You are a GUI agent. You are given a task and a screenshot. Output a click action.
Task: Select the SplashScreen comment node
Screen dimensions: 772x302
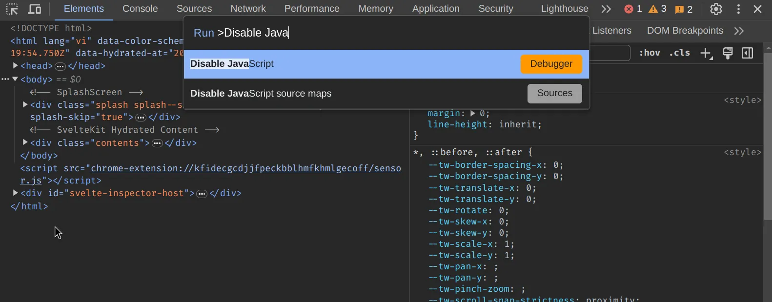click(87, 92)
